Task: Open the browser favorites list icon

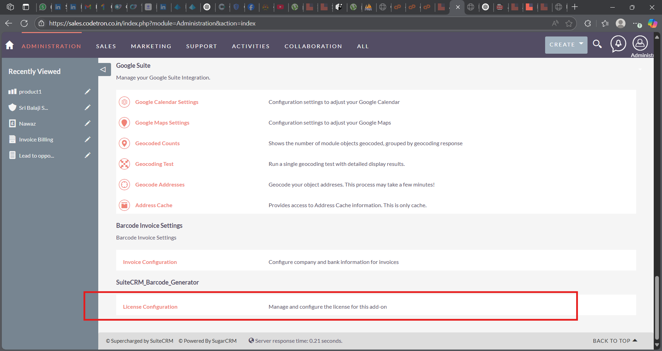Action: click(x=605, y=23)
